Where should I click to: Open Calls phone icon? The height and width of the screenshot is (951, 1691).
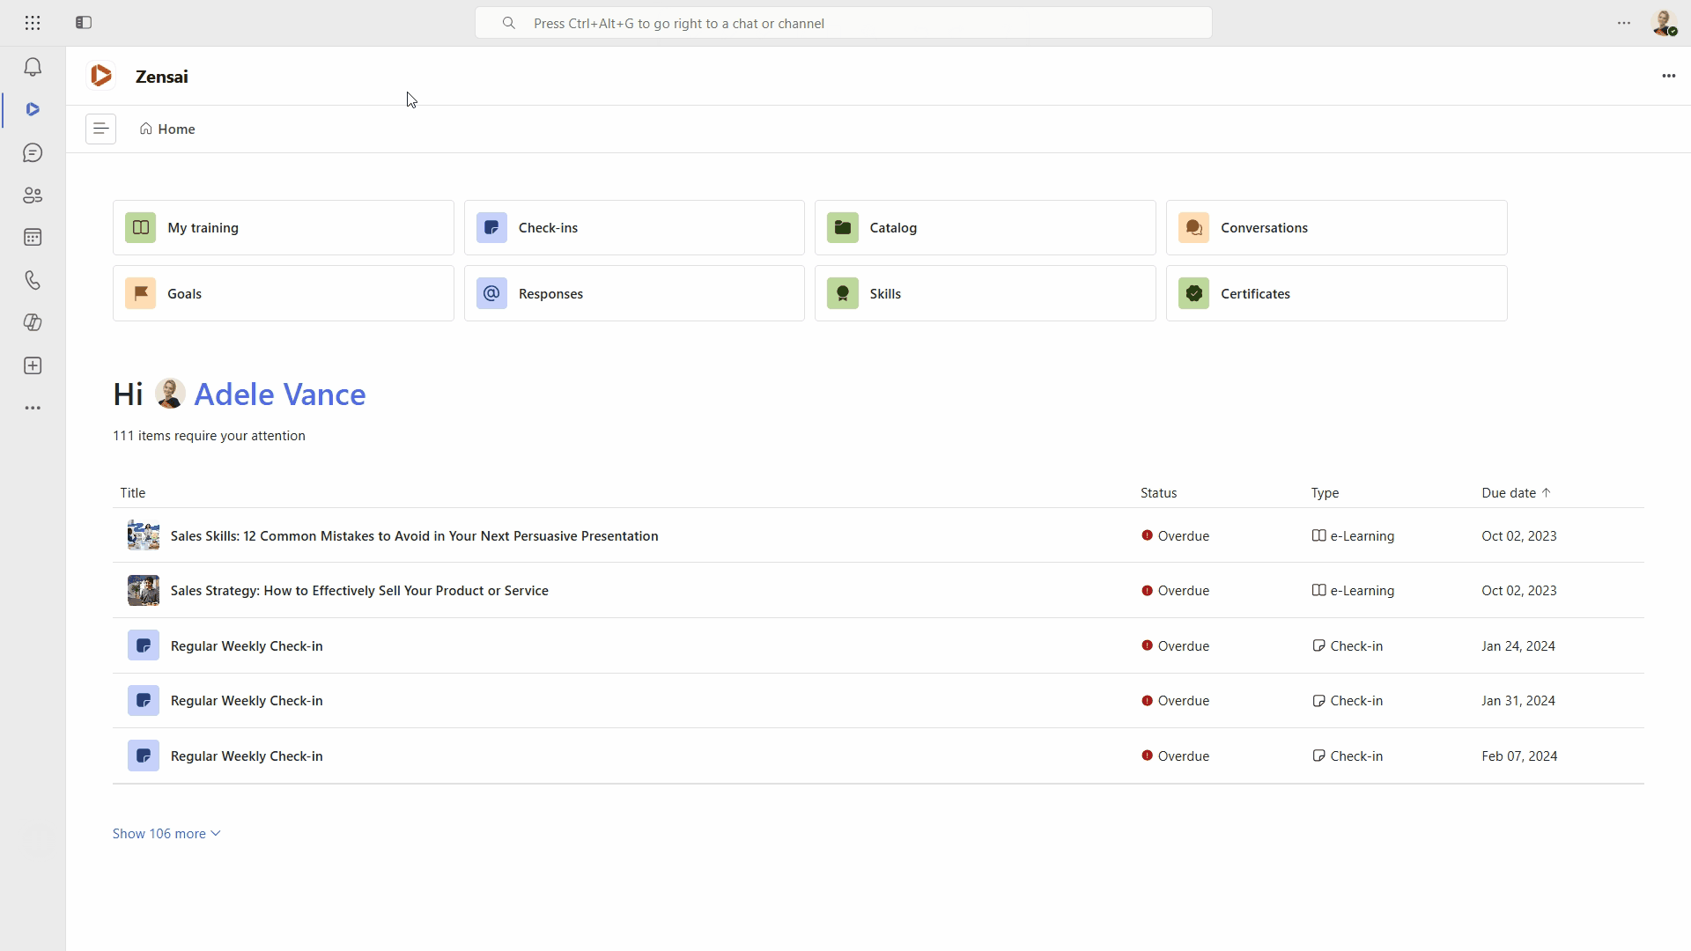click(33, 280)
